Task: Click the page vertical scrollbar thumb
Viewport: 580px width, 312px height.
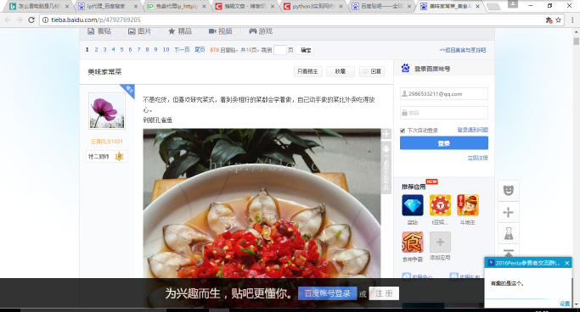Action: 577,41
